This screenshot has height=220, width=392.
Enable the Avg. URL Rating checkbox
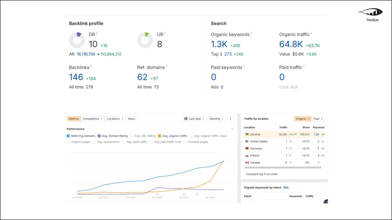tap(132, 136)
